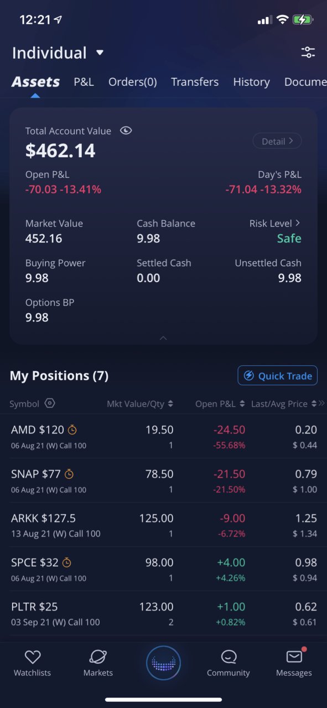Sort positions by Mkt Value/Qty

[140, 404]
